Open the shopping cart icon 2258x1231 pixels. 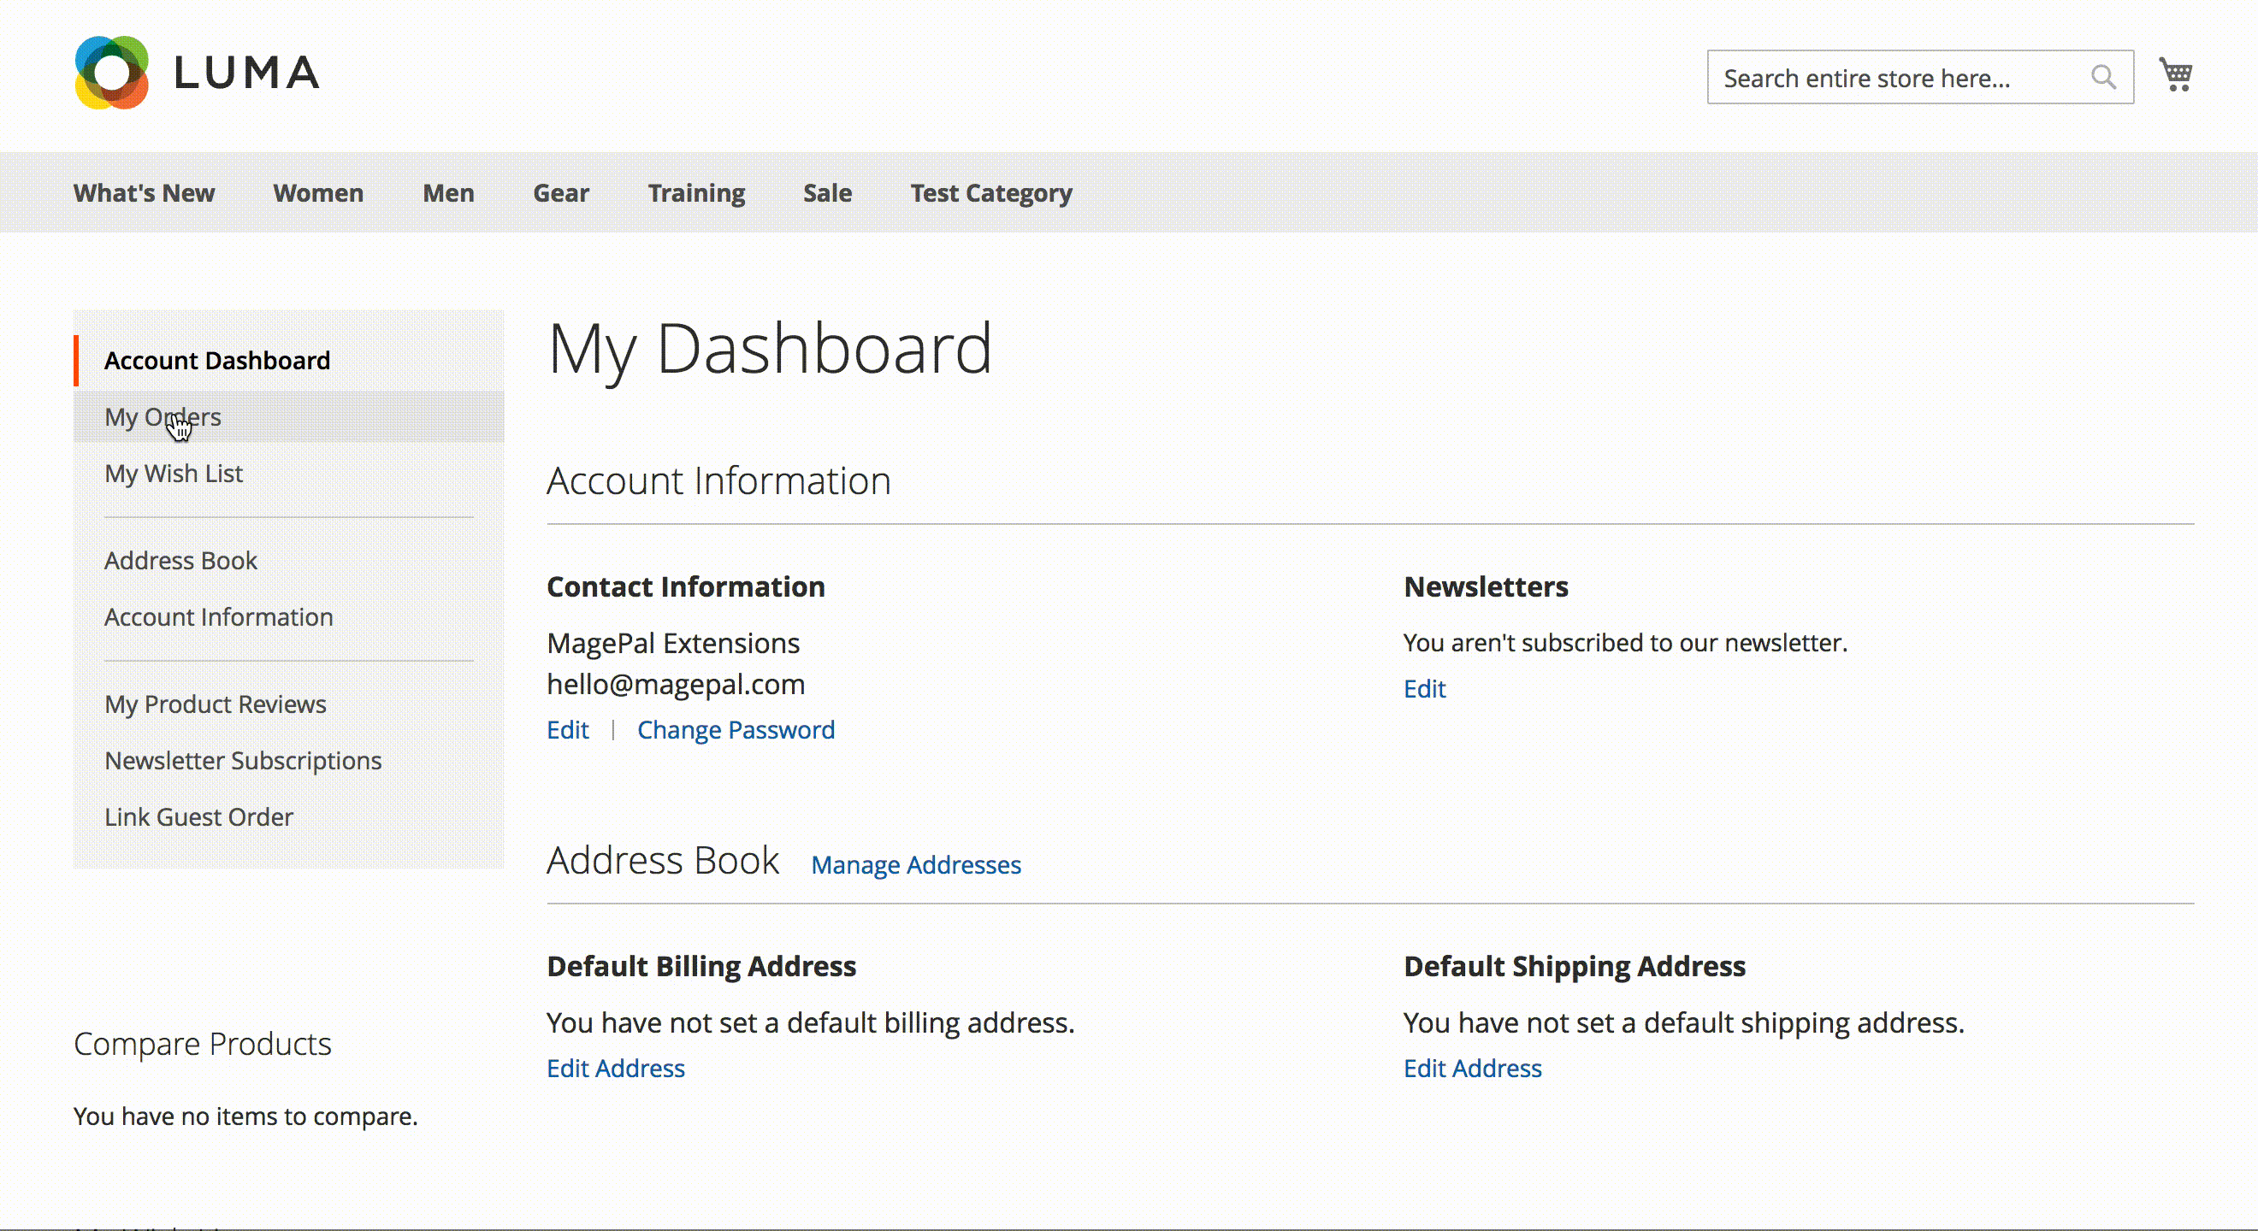(x=2176, y=75)
